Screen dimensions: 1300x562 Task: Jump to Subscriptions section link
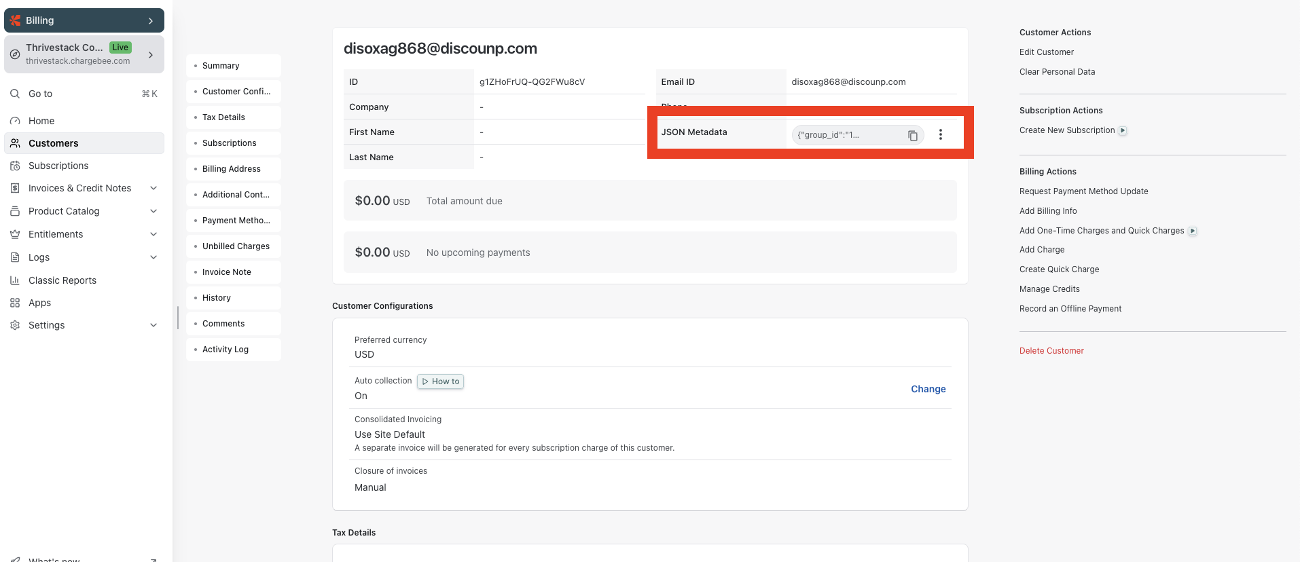tap(234, 143)
